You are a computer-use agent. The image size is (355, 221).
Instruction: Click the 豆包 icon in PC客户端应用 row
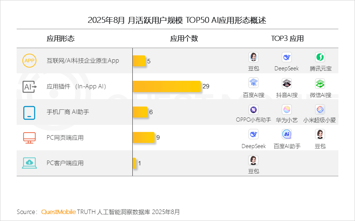click(x=253, y=160)
